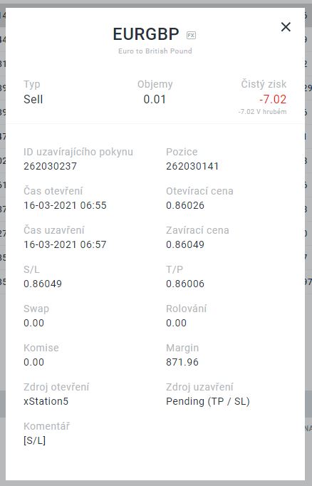Click the Pending (TP / SL) closing source
This screenshot has height=486, width=312.
208,401
